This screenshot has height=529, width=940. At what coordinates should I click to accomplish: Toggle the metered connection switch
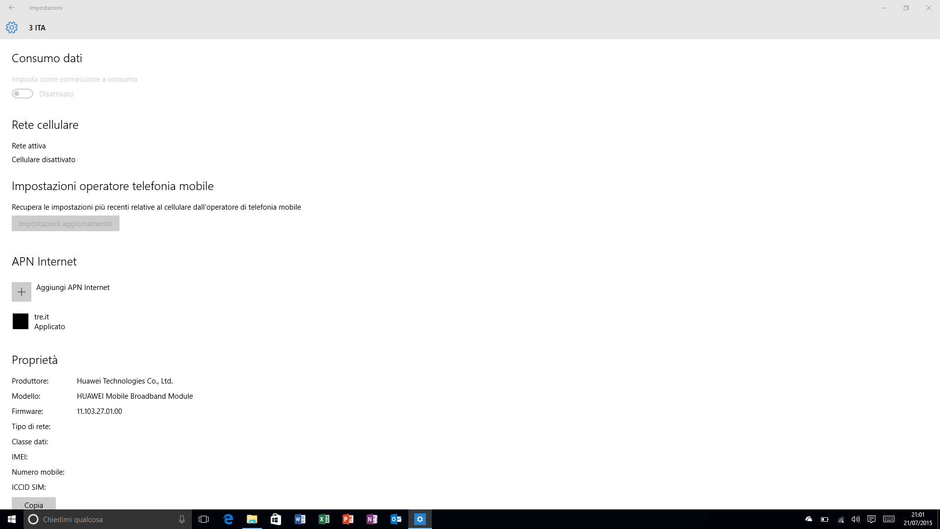click(x=23, y=94)
